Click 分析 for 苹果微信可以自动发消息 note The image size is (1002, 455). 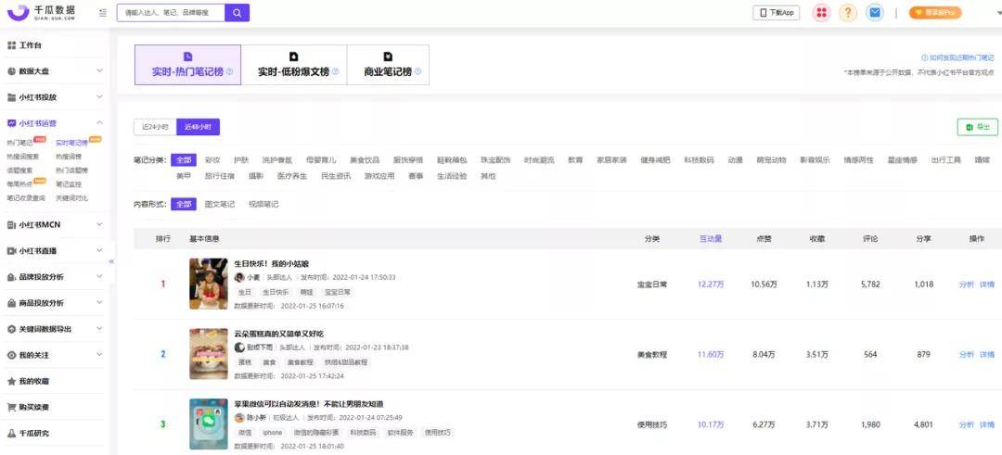tap(966, 424)
